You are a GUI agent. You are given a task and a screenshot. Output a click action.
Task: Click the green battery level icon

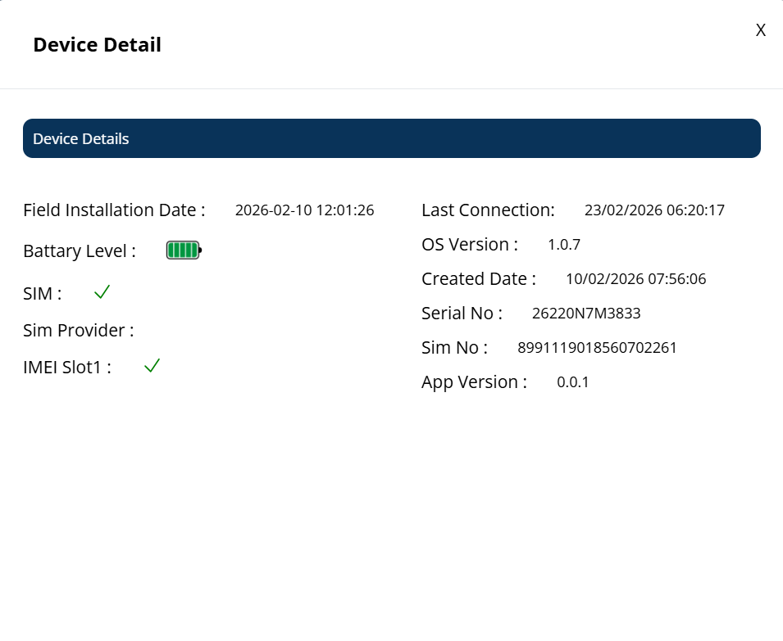pos(184,251)
